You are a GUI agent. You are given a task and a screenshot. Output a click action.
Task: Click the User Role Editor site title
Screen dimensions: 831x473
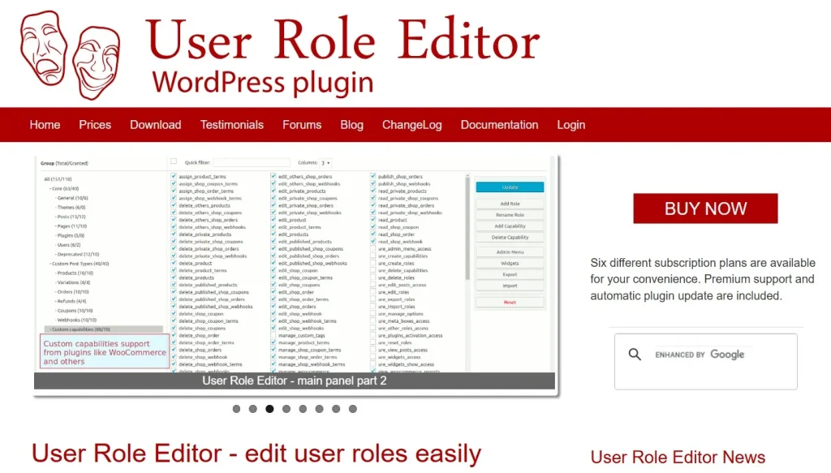[x=343, y=40]
